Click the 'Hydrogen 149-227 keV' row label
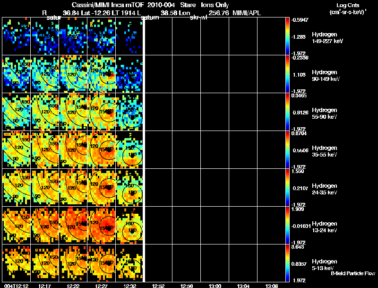The width and height of the screenshot is (378, 288). pyautogui.click(x=327, y=38)
